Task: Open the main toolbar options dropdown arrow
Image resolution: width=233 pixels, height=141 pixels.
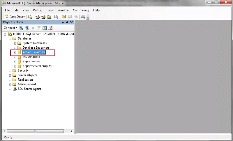Action: pyautogui.click(x=88, y=18)
